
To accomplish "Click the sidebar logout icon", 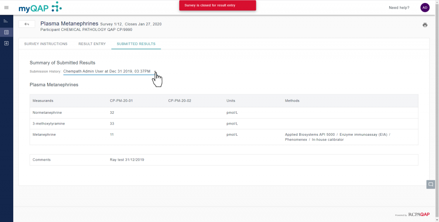I will 6,43.
